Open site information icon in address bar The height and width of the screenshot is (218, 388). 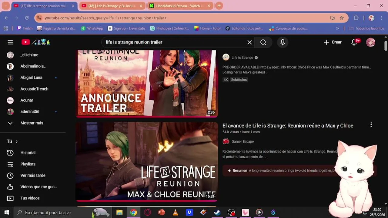point(39,18)
